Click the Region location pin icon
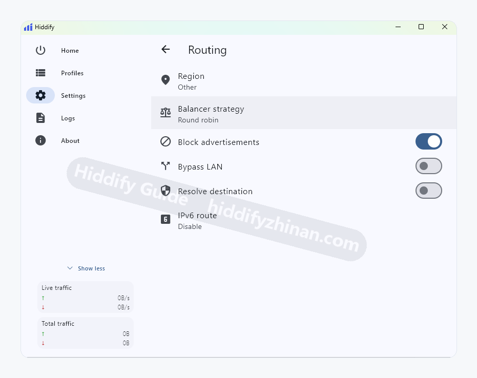 [x=165, y=80]
